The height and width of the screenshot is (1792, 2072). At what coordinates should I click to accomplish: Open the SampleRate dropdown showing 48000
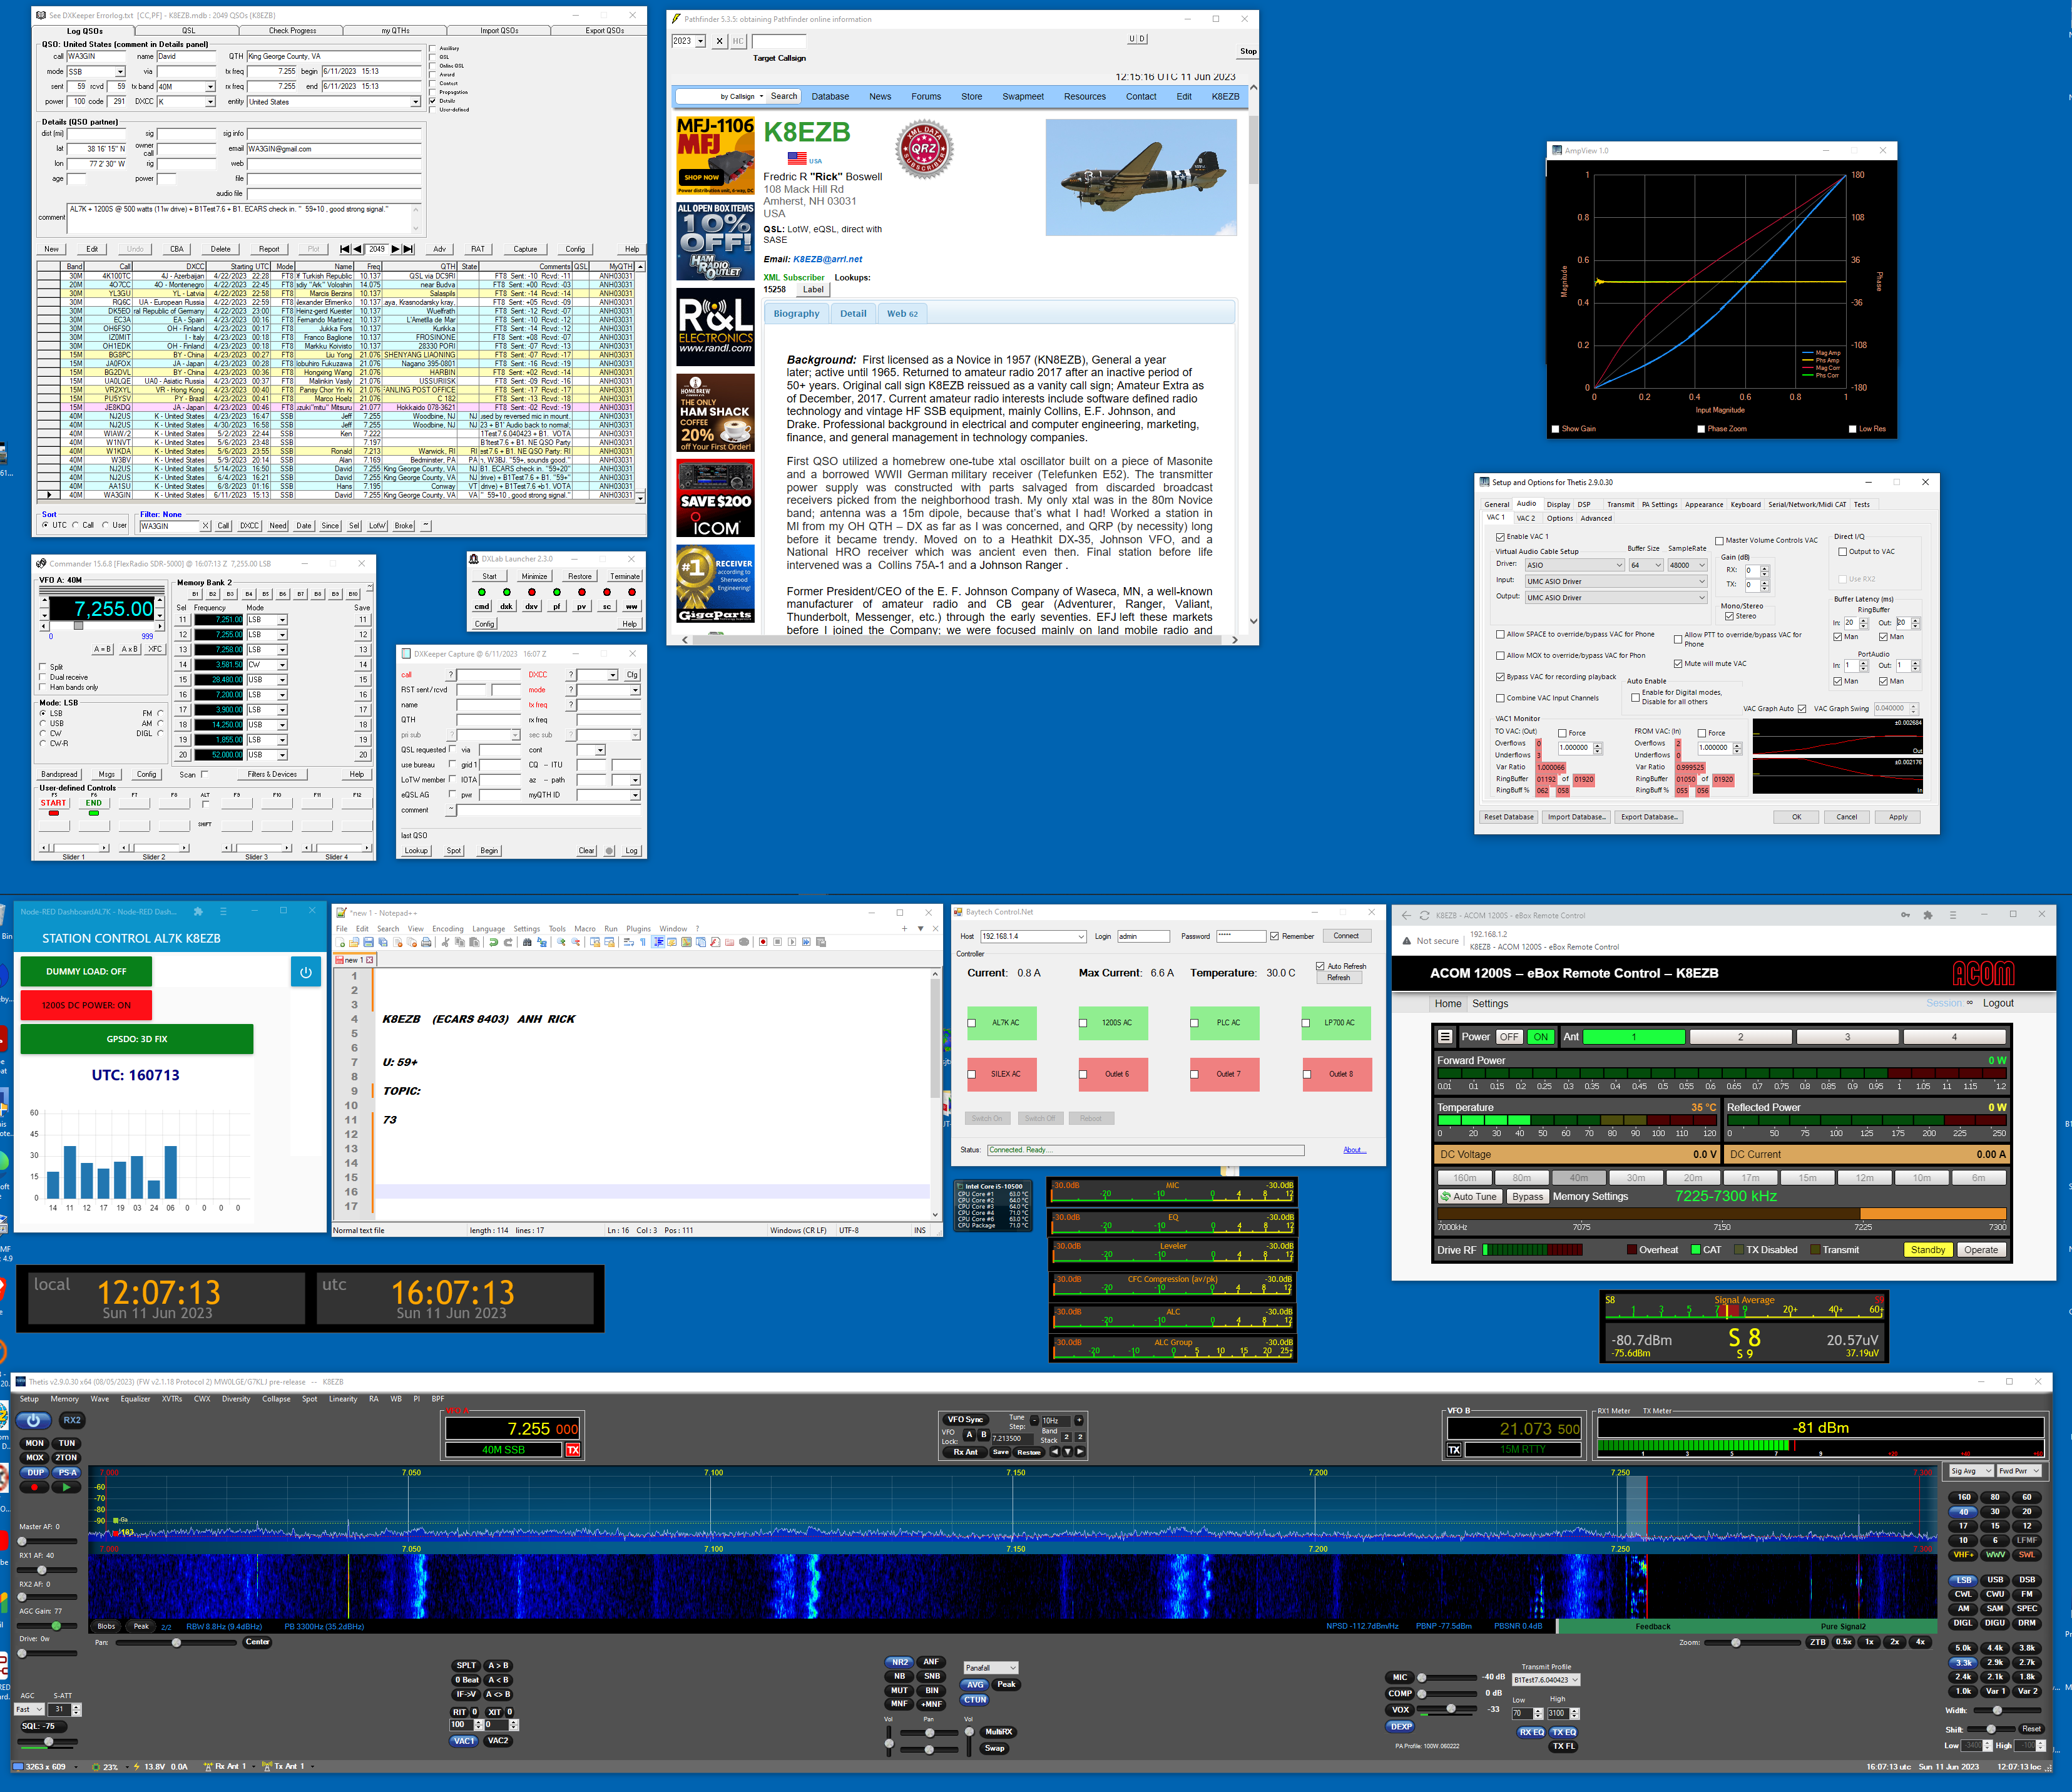(x=1688, y=565)
